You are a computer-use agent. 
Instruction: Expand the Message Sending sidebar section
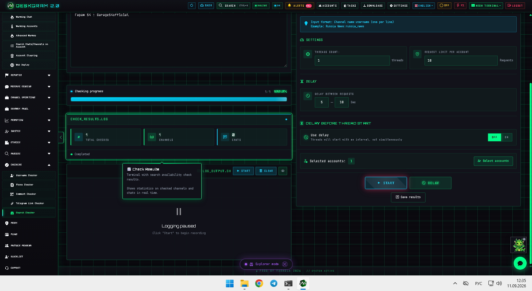coord(28,87)
